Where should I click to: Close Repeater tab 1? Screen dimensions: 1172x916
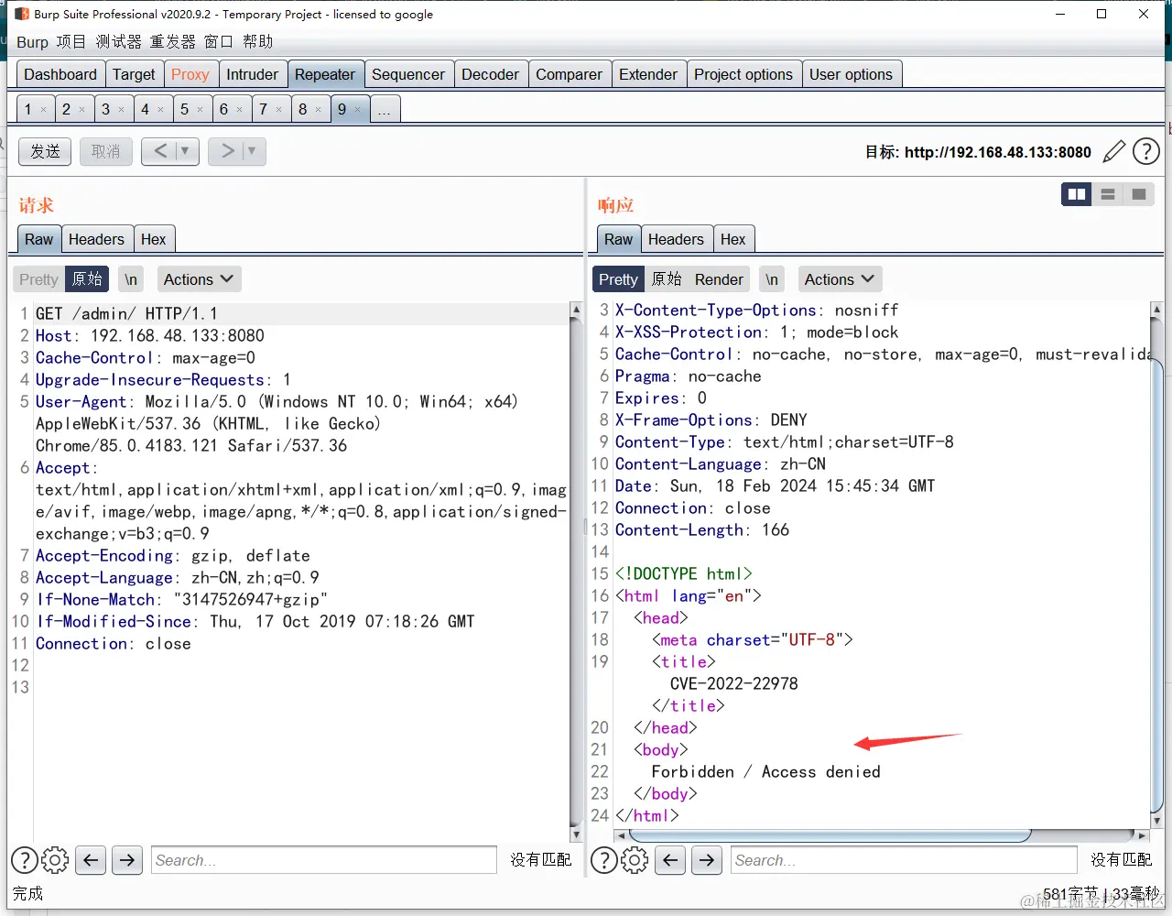(x=43, y=110)
